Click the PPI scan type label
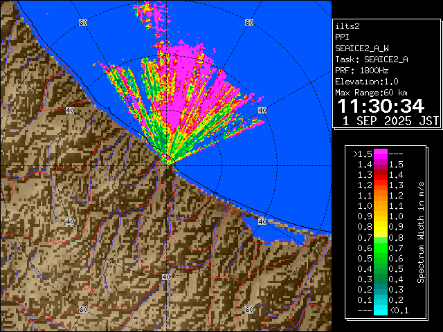Image resolution: width=443 pixels, height=332 pixels. pos(343,37)
